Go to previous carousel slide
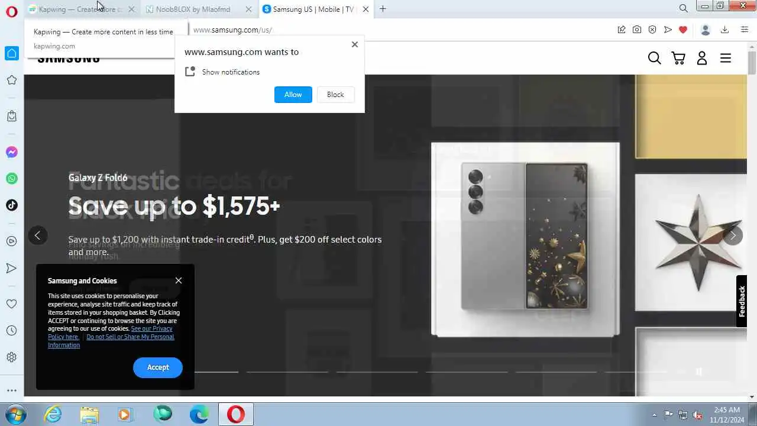757x426 pixels. point(37,235)
